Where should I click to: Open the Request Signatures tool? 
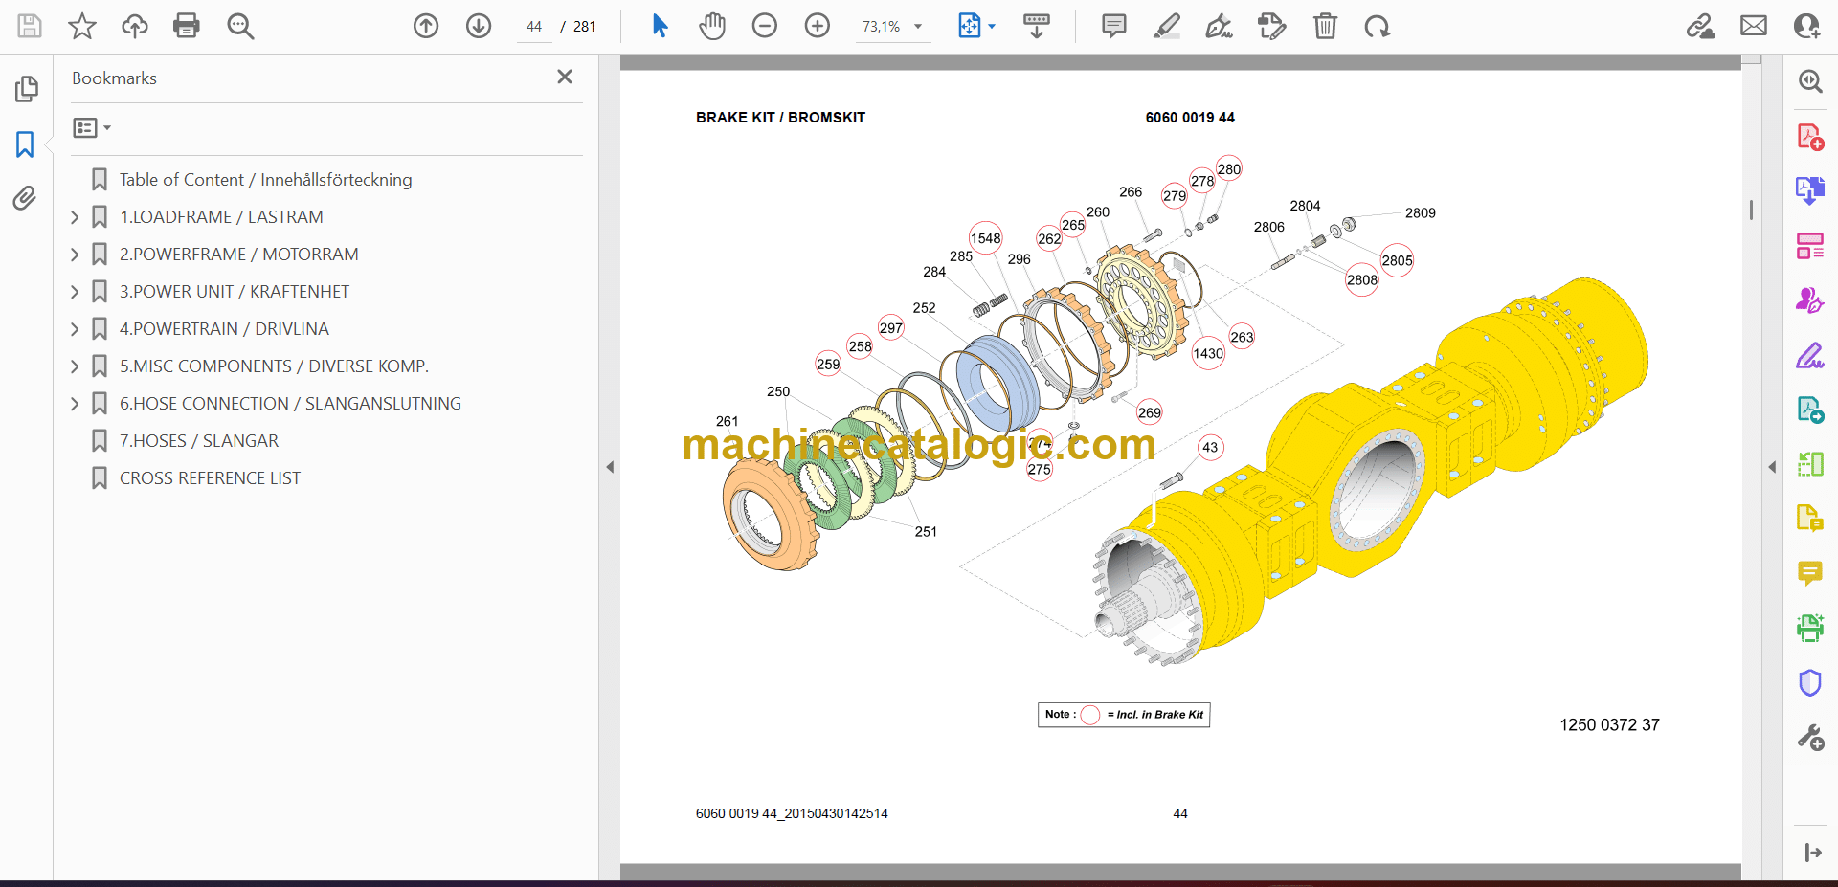[1809, 300]
